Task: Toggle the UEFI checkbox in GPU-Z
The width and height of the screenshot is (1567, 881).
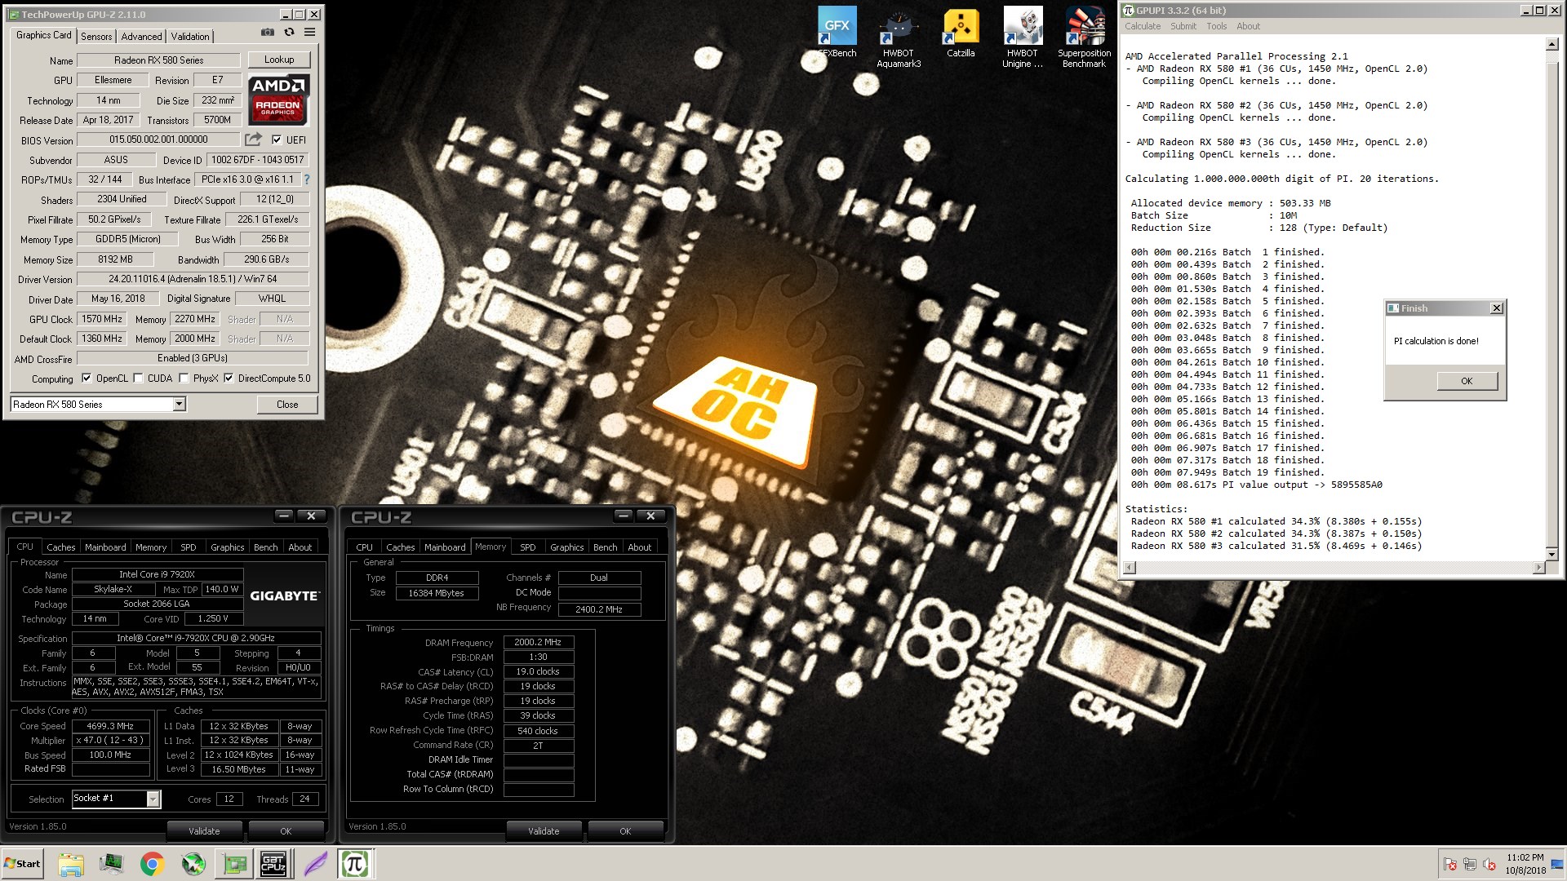Action: point(277,140)
